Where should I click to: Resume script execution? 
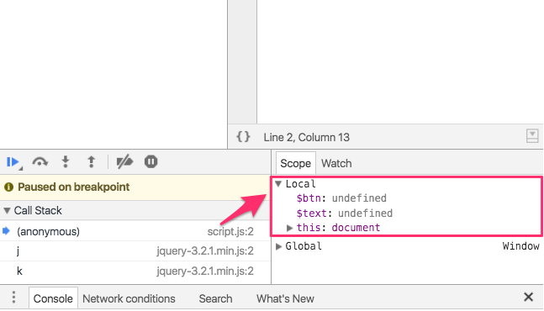13,162
